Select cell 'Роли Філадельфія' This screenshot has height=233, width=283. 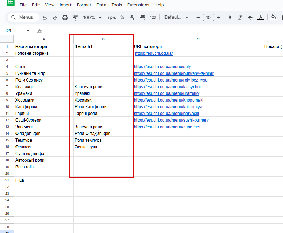tap(103, 134)
